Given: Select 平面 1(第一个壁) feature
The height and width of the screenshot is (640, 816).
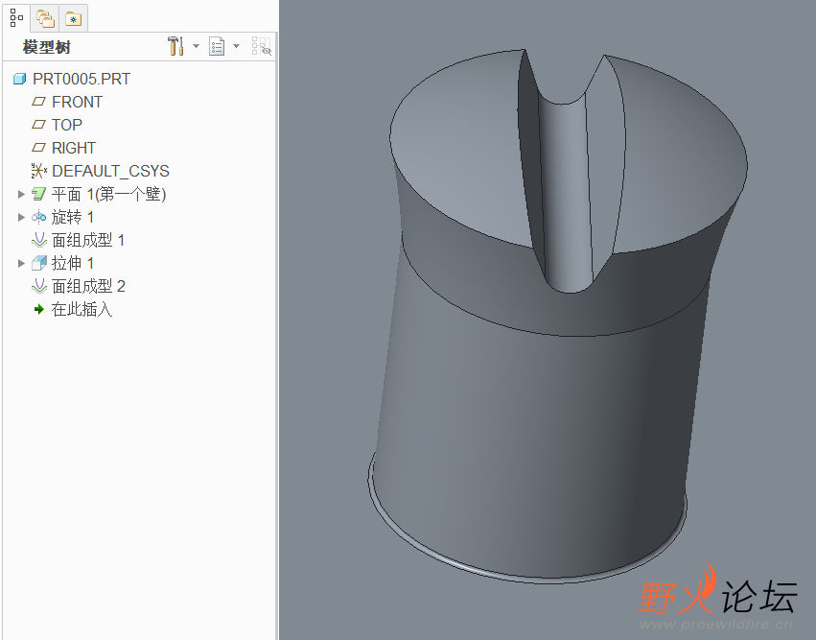Looking at the screenshot, I should pyautogui.click(x=108, y=194).
